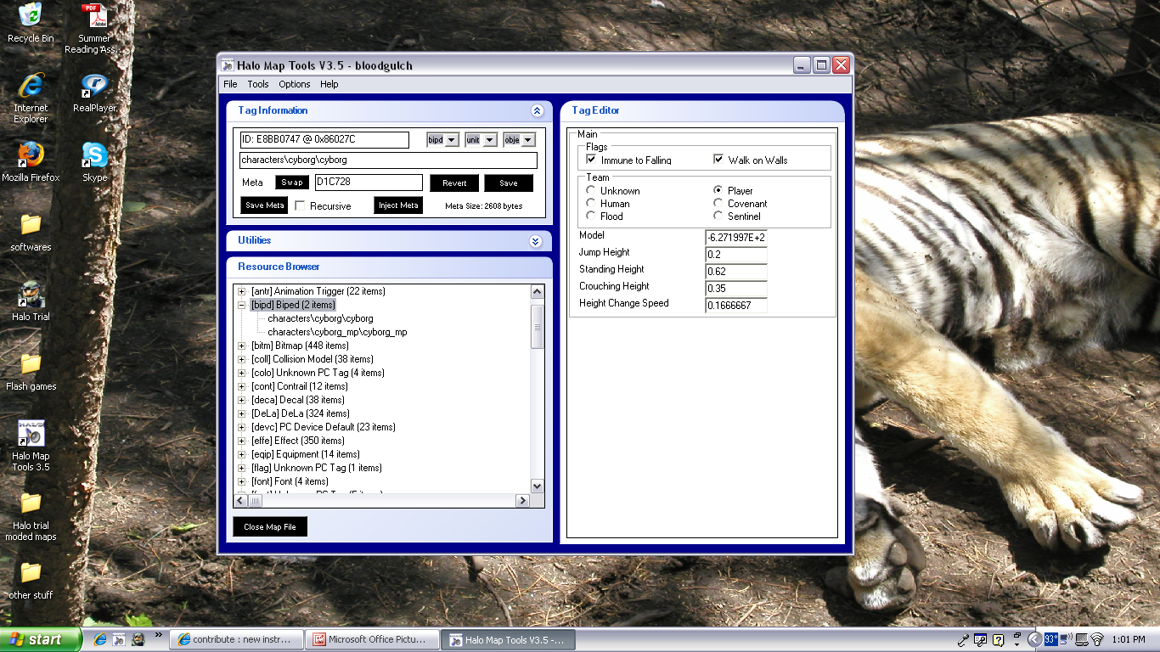Screen dimensions: 1160x652
Task: Launch the RealPlayer desktop shortcut
Action: tap(94, 93)
